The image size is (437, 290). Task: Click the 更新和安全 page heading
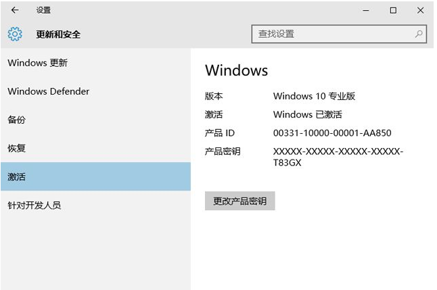click(58, 34)
